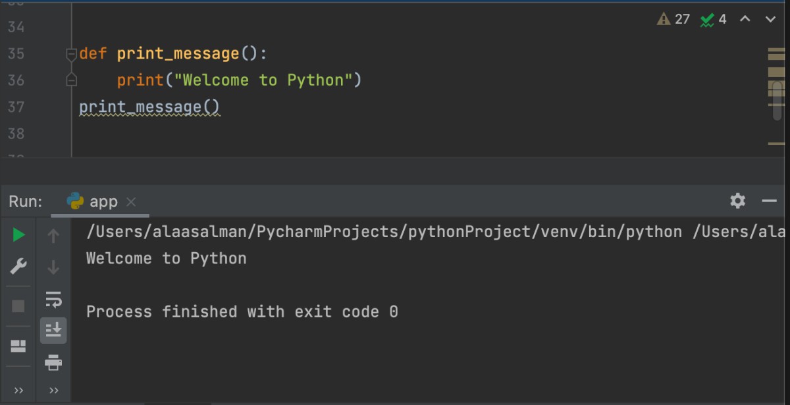Rerun app with the green play button
790x405 pixels.
point(18,235)
